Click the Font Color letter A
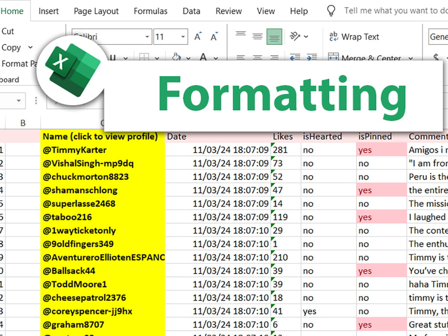Viewport: 448px width, 336px height. [x=203, y=57]
